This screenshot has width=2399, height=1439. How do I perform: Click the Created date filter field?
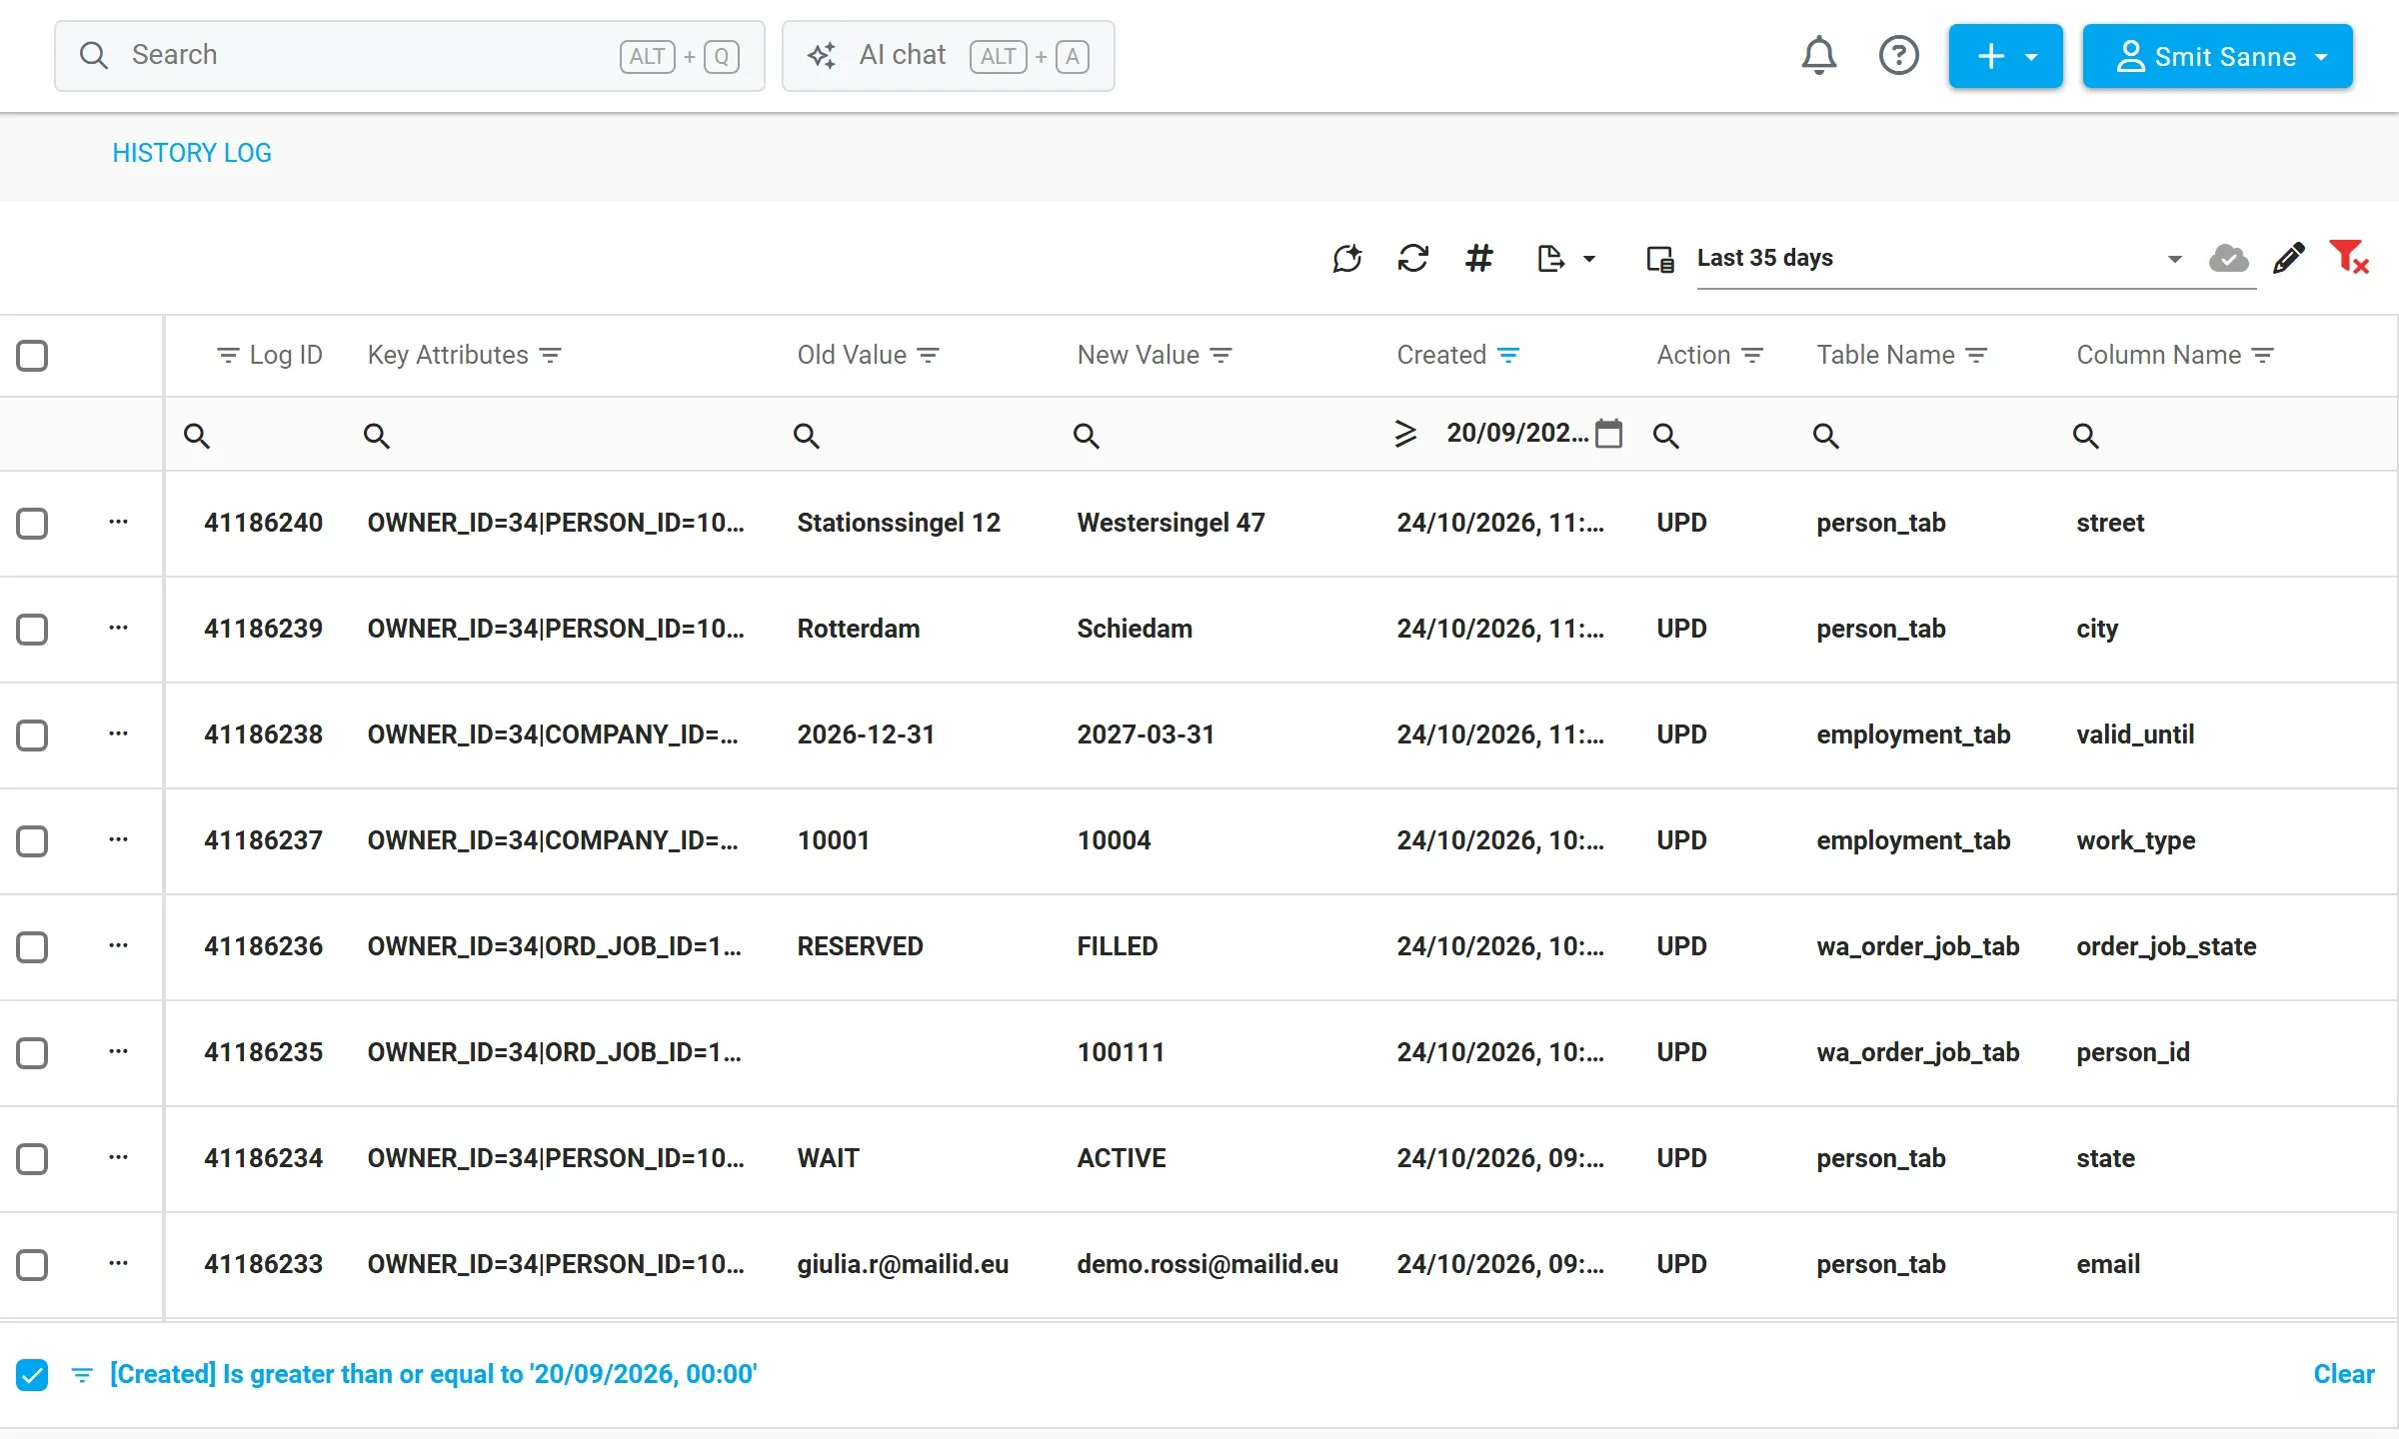coord(1517,434)
